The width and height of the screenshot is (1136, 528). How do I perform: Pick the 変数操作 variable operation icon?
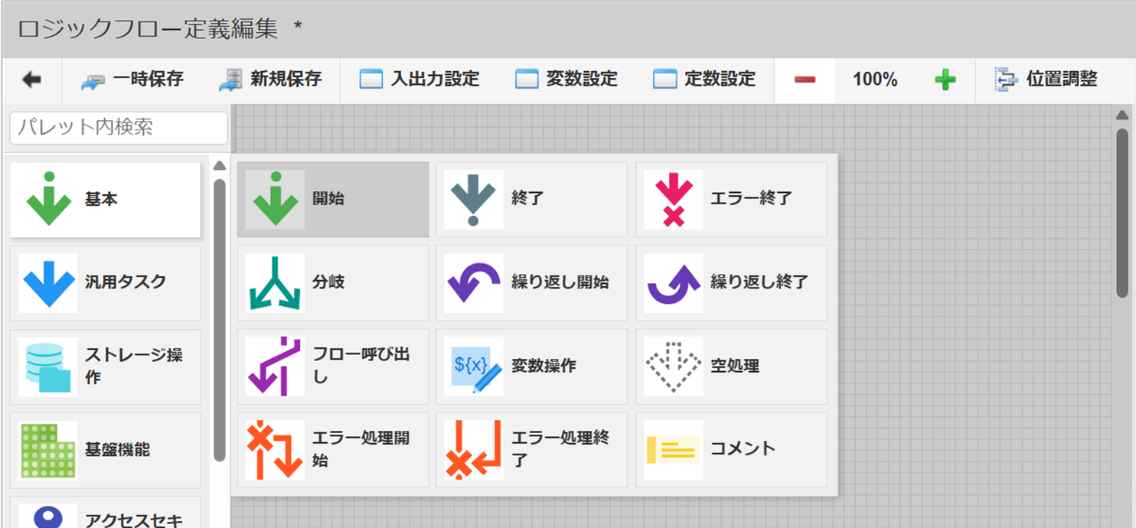473,367
